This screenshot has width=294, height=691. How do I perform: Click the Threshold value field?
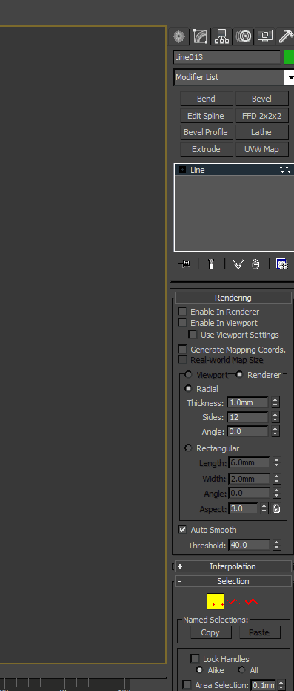[x=249, y=545]
